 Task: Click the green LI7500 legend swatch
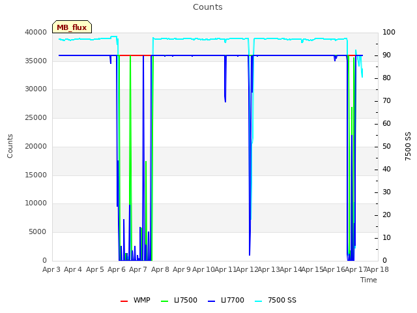(165, 301)
